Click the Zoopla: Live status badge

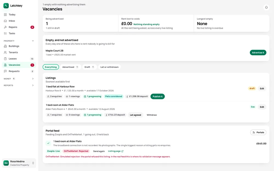click(x=53, y=151)
